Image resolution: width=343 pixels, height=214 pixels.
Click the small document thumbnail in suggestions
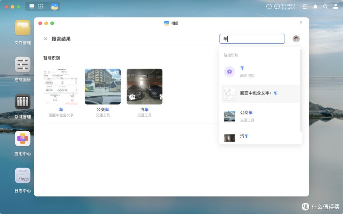229,94
